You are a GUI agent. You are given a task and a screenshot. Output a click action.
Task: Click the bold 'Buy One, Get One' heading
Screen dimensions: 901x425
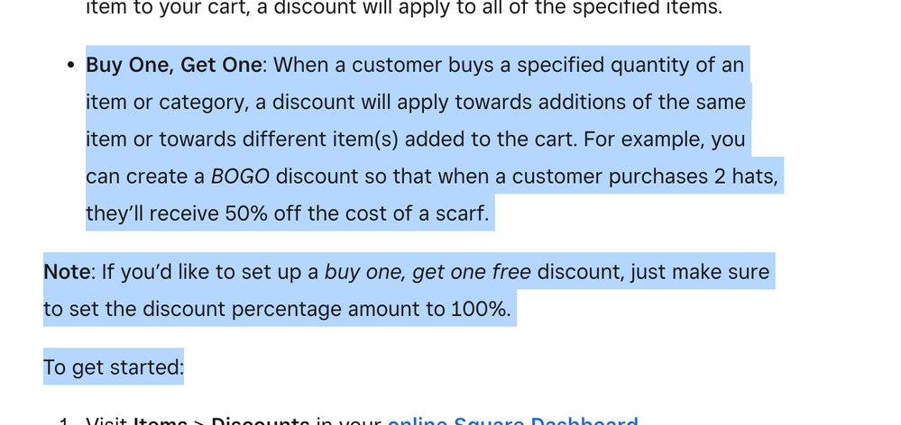tap(173, 65)
